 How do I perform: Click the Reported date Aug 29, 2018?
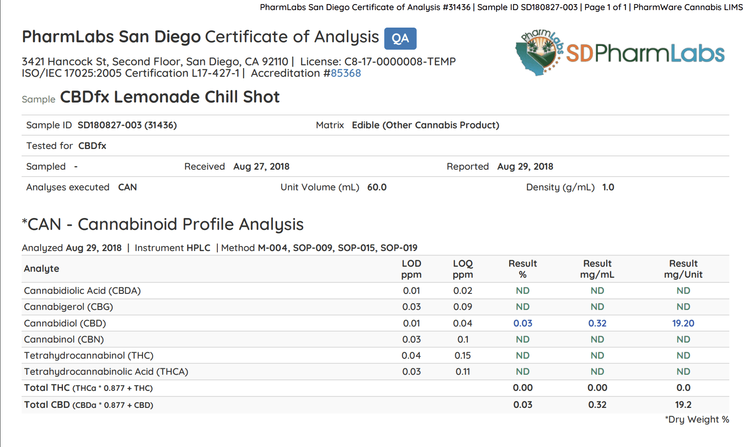coord(525,166)
